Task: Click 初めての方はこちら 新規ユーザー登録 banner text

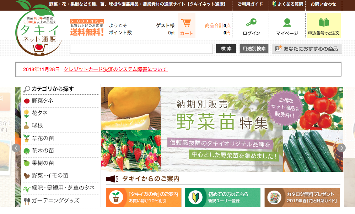Action: [228, 197]
